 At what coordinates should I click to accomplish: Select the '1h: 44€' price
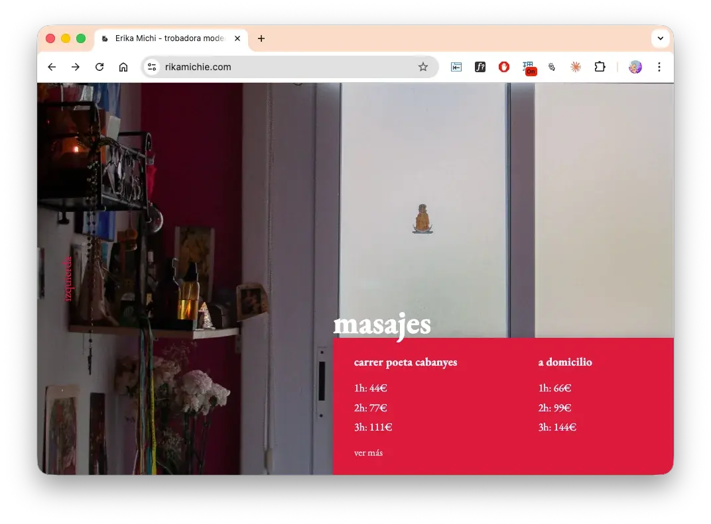coord(371,388)
